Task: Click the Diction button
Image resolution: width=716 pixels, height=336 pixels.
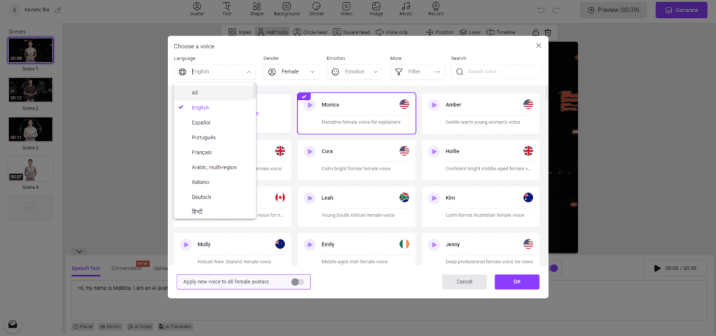Action: click(x=110, y=327)
